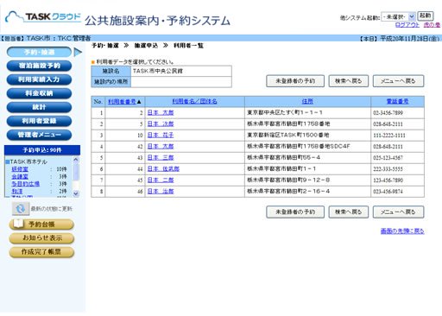Screen dimensions: 442x316
Task: Click the address 東京都中央区たすく町1-1-1
Action: (x=285, y=112)
